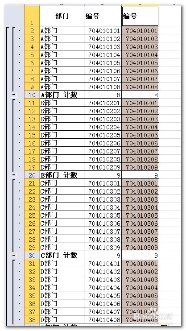The height and width of the screenshot is (331, 186).
Task: Click the active 编号 header cell with bold border
Action: [141, 16]
